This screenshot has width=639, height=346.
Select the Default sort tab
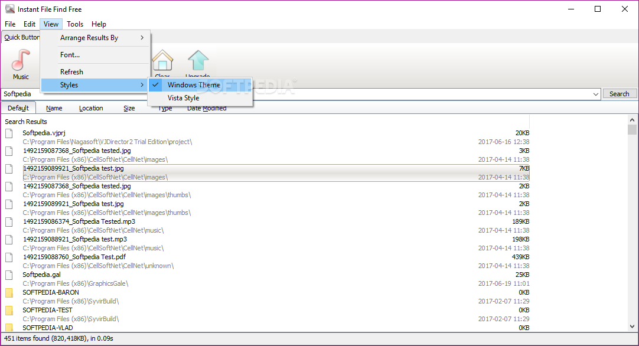tap(18, 108)
